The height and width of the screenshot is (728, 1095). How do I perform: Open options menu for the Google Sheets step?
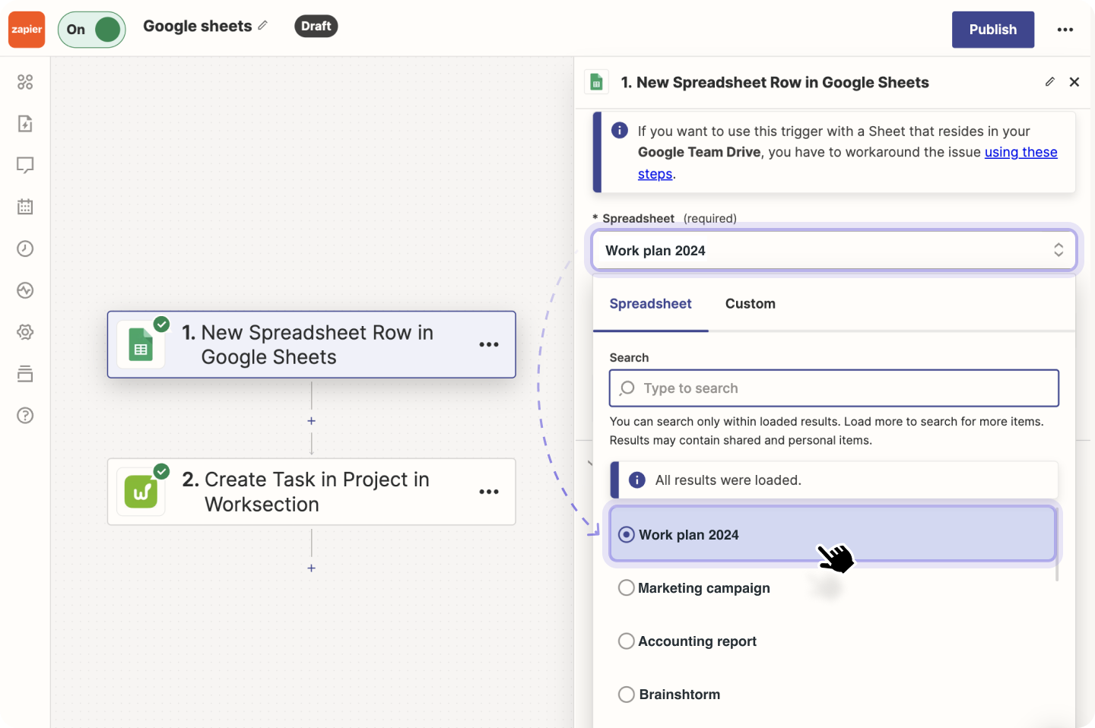(x=488, y=344)
